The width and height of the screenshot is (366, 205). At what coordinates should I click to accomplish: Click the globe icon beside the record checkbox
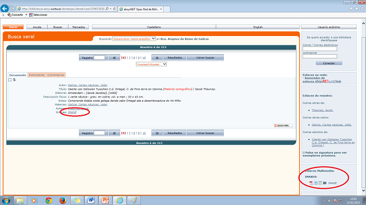(14, 80)
